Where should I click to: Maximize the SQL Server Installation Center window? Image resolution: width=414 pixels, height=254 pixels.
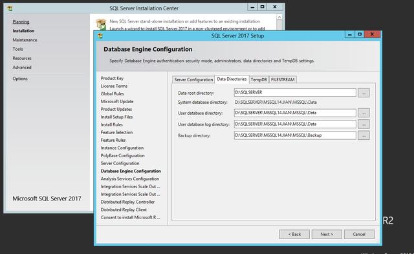[262, 7]
